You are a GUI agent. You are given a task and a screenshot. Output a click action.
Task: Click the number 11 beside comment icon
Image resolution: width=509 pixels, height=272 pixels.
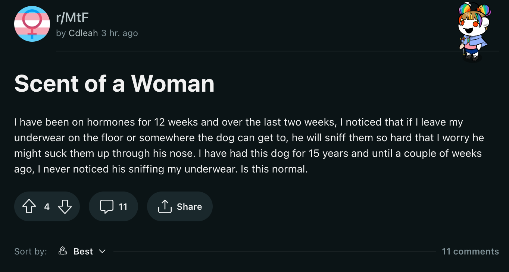(123, 206)
